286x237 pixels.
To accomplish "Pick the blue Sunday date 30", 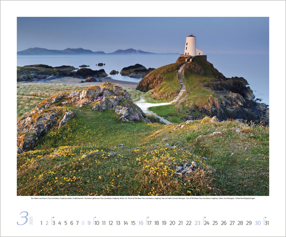I will tap(258, 223).
